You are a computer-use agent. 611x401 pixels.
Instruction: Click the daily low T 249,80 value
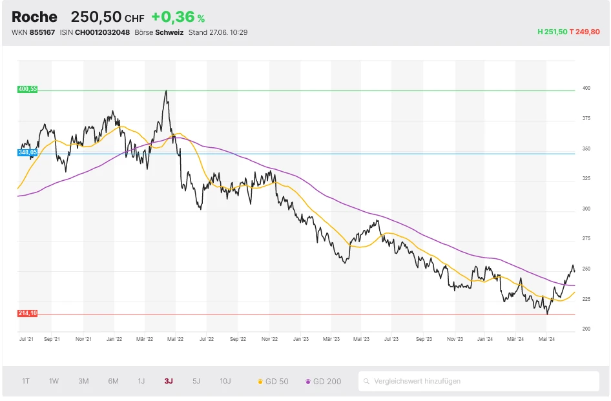pos(585,32)
